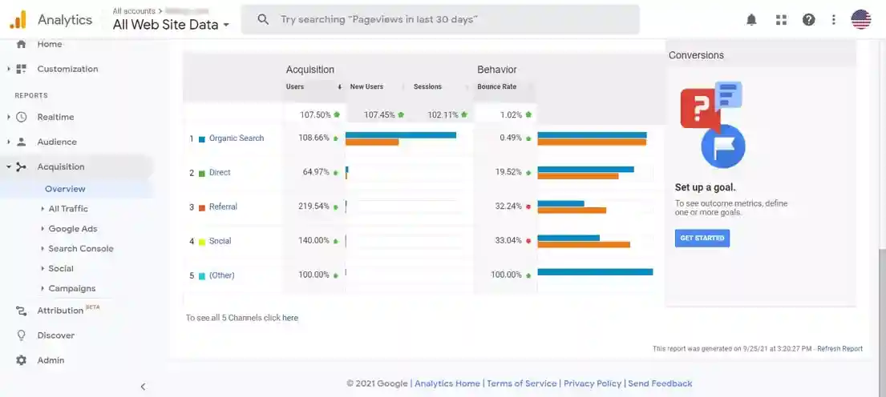Click the Discover lightbulb icon
Viewport: 886px width, 397px height.
coord(22,335)
